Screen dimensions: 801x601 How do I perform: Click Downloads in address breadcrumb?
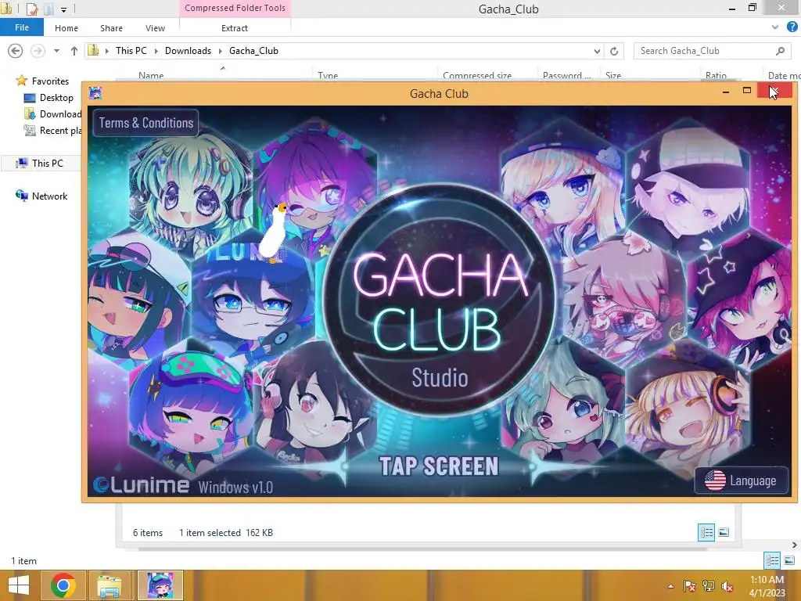[188, 51]
